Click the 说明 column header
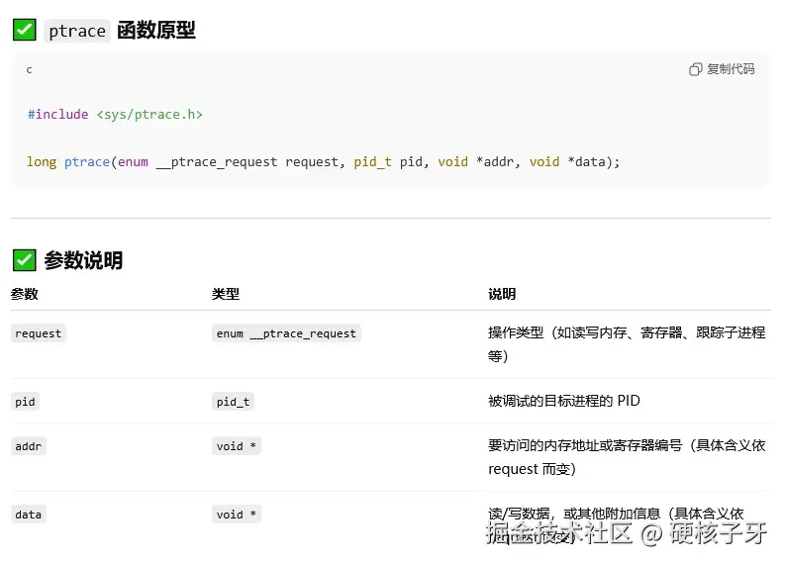The height and width of the screenshot is (564, 785). point(502,294)
